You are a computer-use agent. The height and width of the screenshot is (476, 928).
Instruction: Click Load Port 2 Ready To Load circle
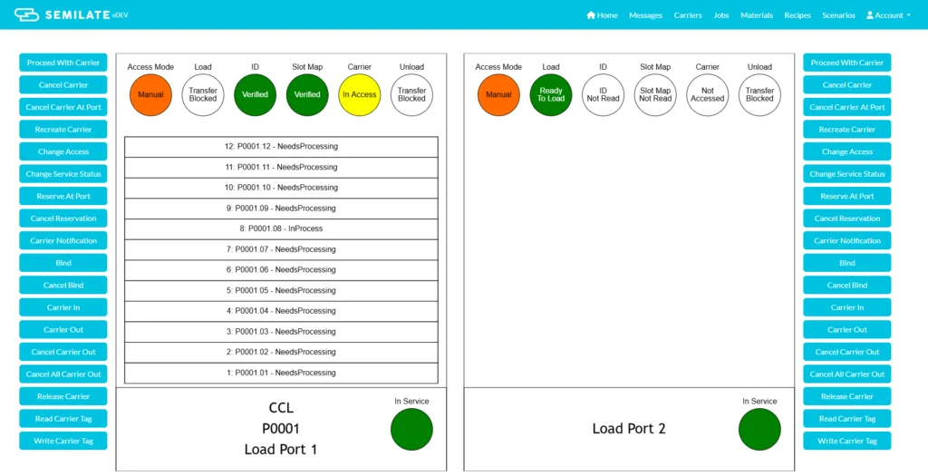(550, 94)
